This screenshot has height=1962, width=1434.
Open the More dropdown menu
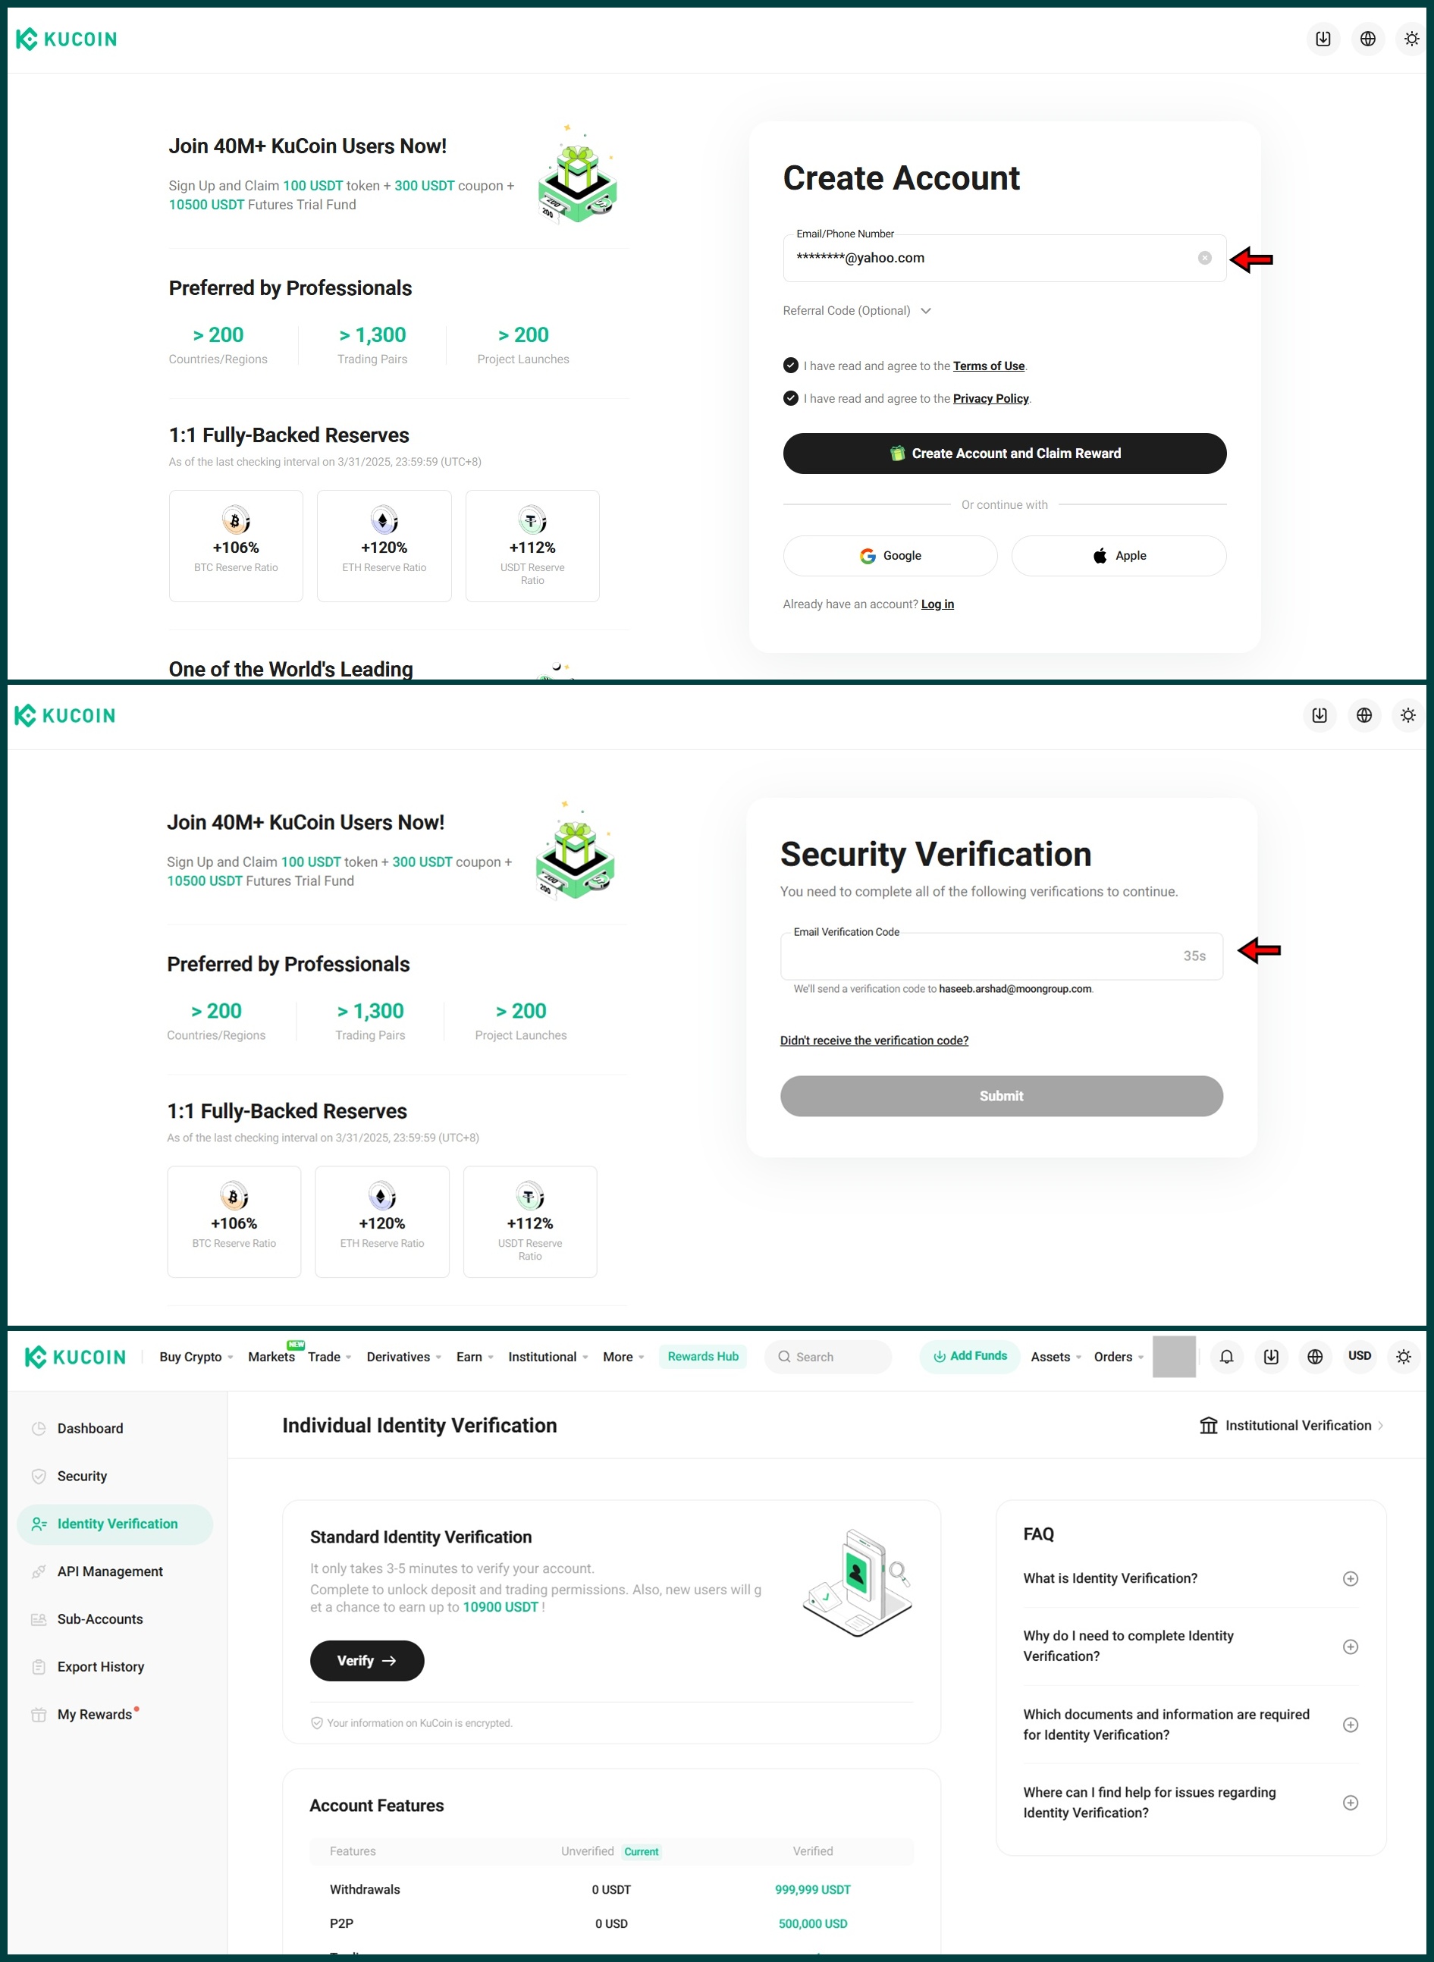coord(623,1357)
